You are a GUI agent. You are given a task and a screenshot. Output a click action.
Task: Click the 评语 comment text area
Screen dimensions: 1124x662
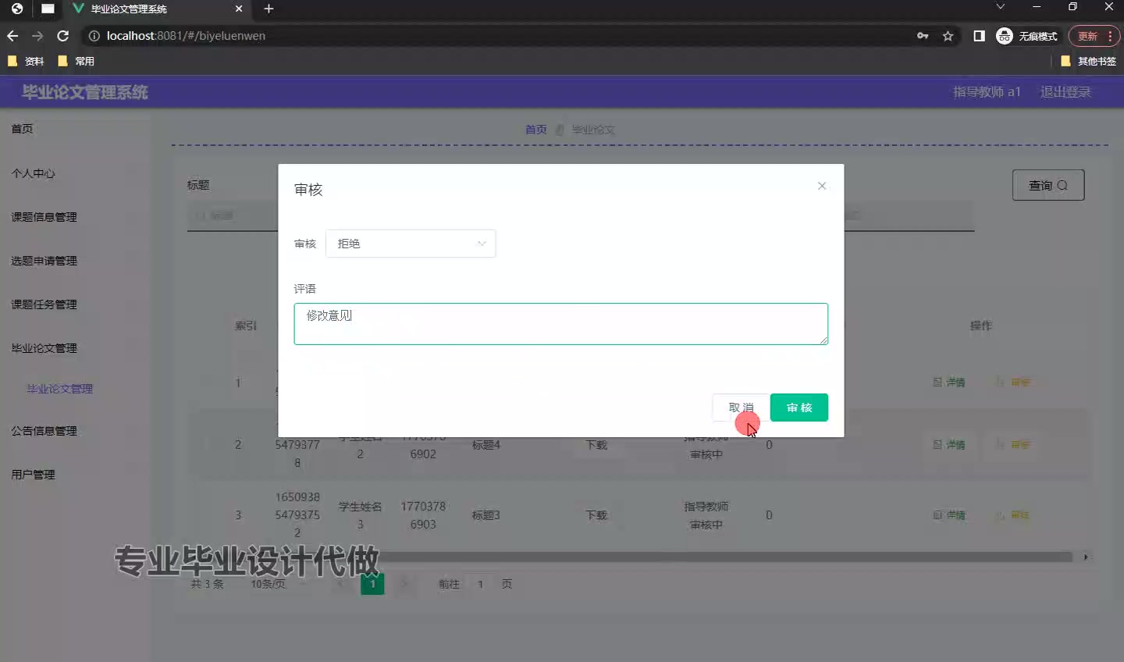coord(560,323)
